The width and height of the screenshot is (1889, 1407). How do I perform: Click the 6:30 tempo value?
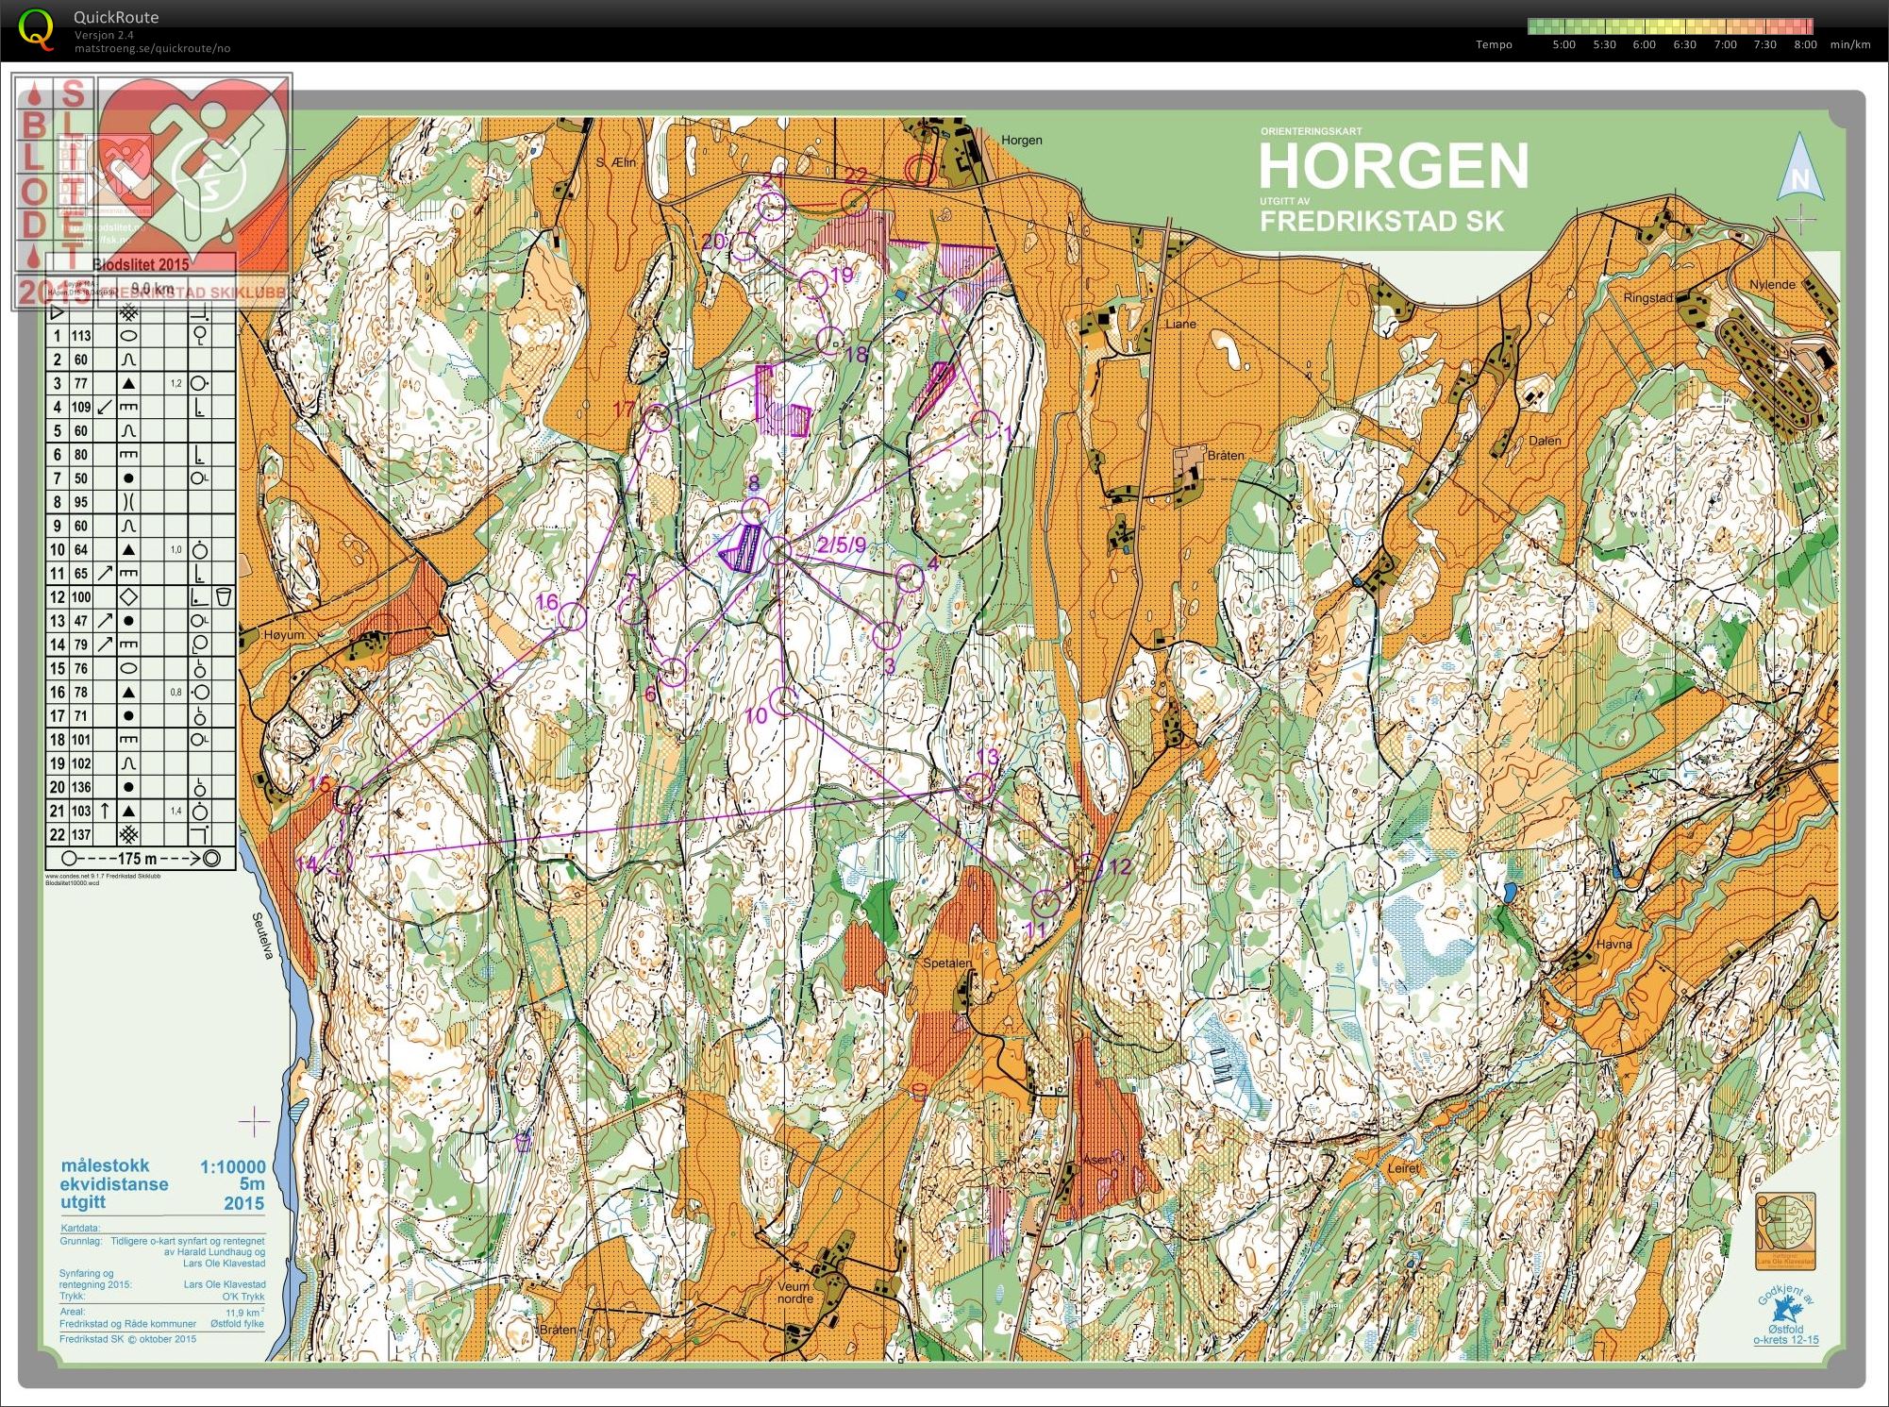coord(1684,44)
